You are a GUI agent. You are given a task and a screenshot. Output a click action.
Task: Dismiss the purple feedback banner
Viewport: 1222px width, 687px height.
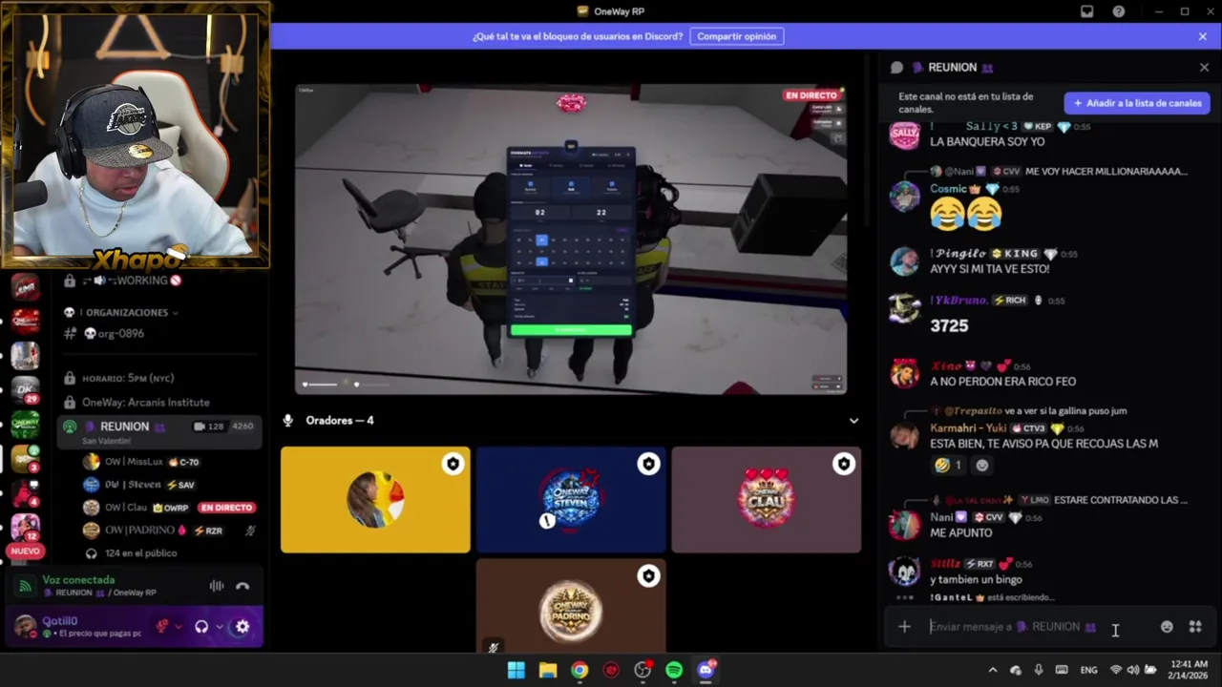click(x=1202, y=36)
